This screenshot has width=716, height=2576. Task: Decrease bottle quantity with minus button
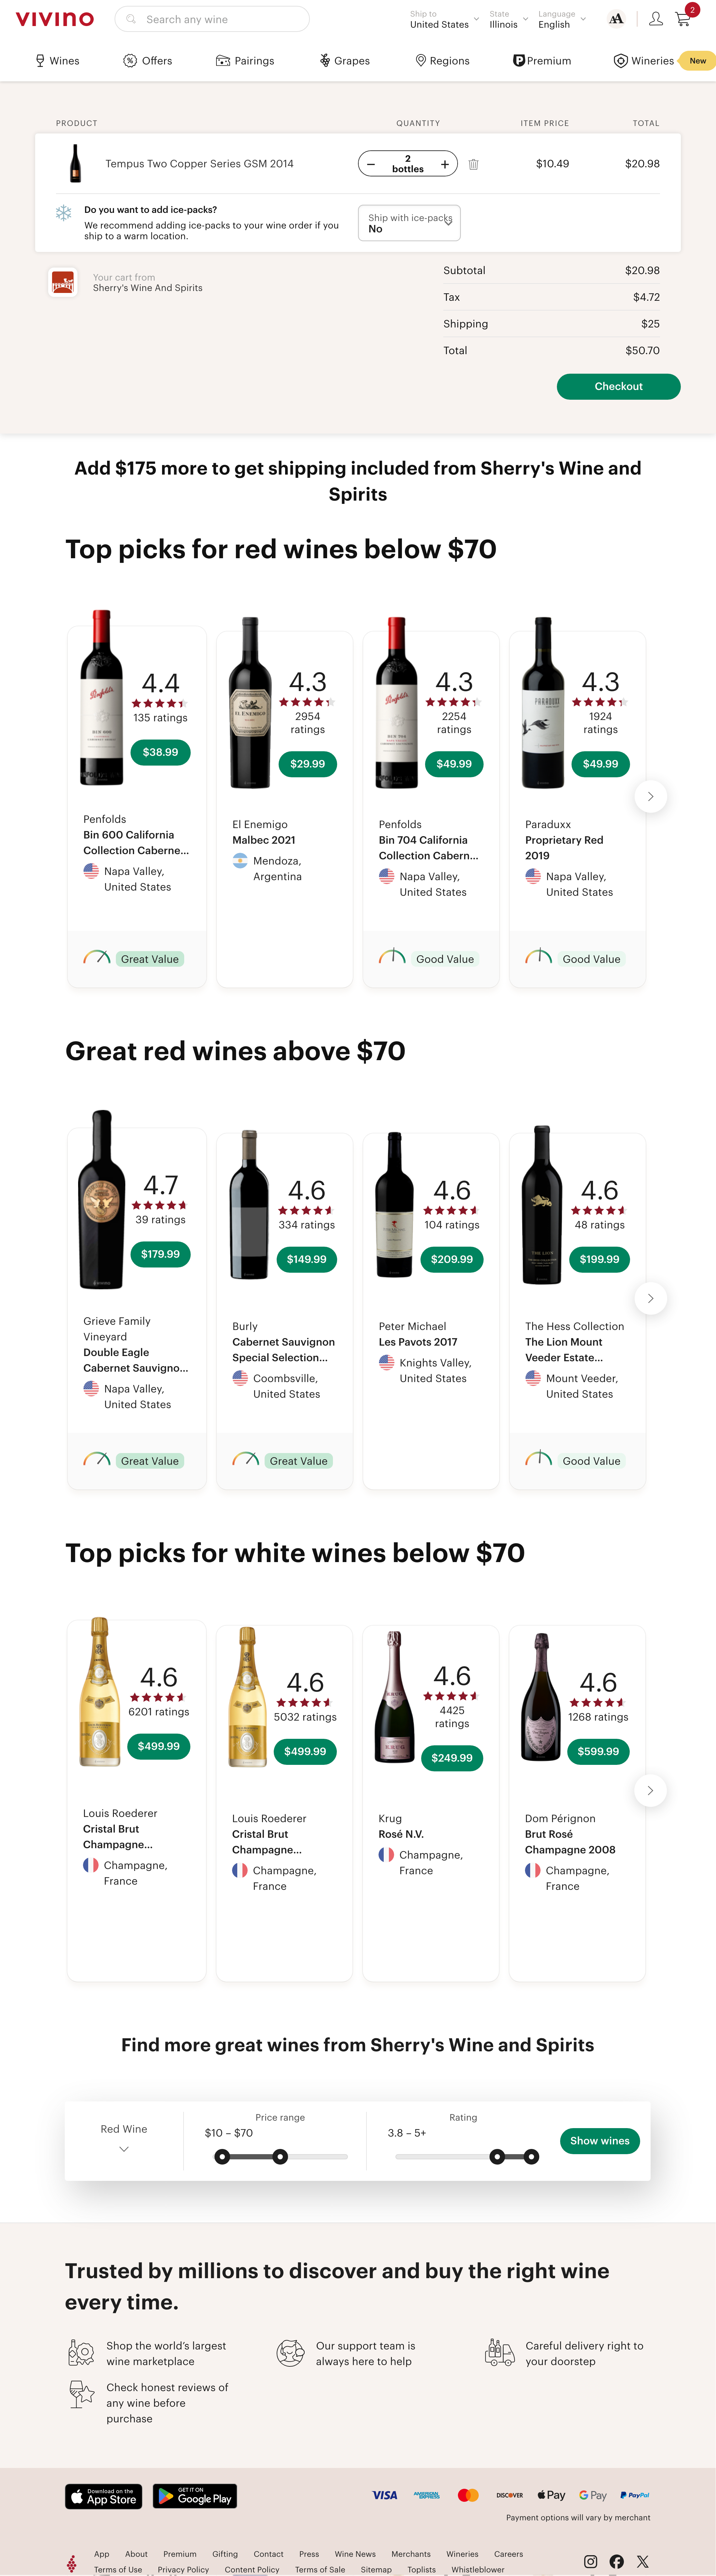(371, 164)
